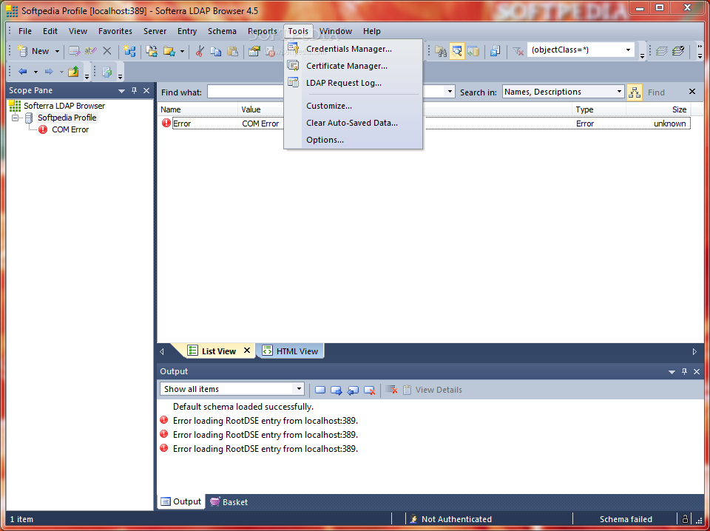
Task: Open the (objectClass=*) filter dropdown
Action: point(628,50)
